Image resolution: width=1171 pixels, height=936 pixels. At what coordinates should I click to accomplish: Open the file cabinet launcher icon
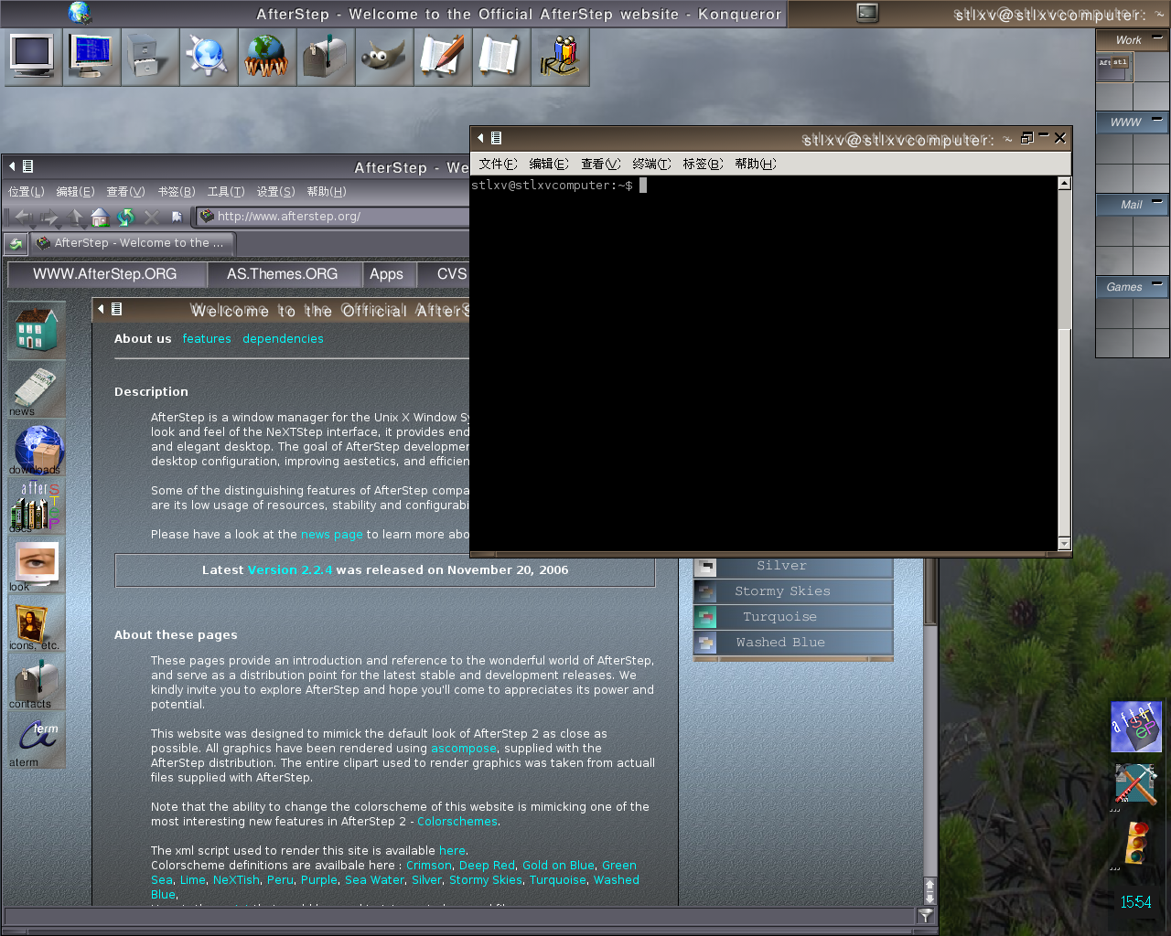click(x=150, y=57)
